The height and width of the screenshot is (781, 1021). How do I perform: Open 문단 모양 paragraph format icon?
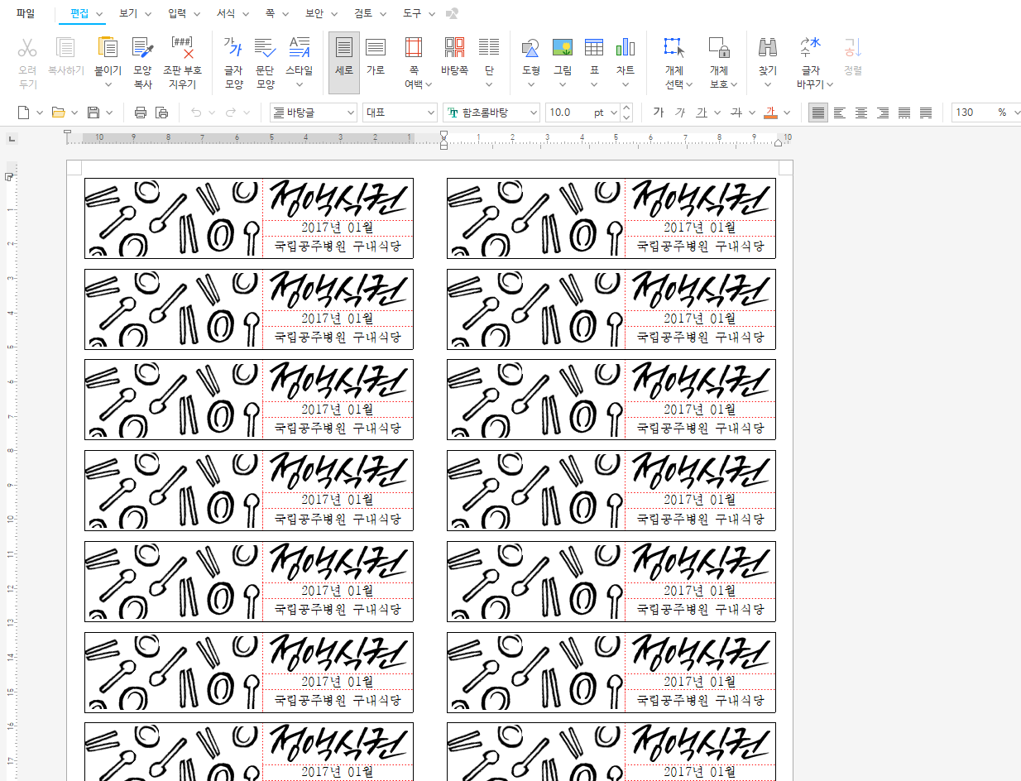265,48
